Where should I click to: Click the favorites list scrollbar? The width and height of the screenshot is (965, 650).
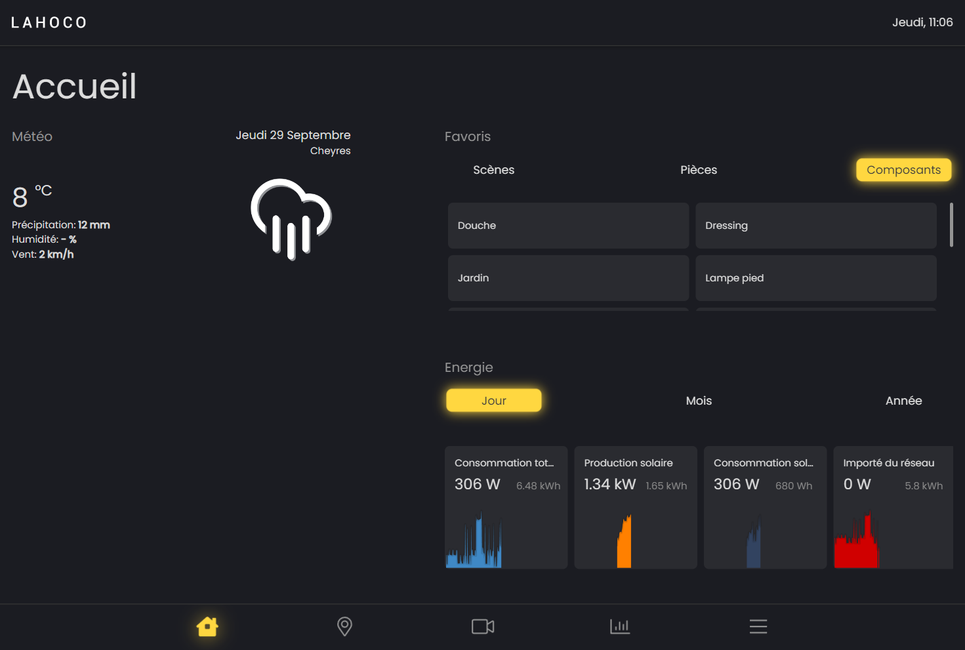coord(951,225)
